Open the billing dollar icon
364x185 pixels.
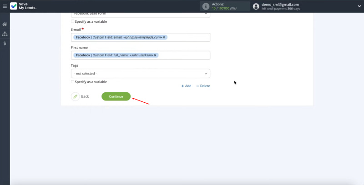[5, 43]
